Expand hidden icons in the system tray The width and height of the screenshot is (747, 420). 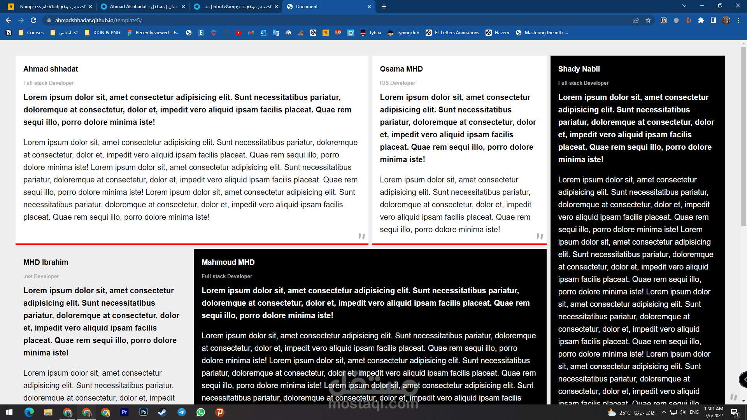(x=665, y=412)
